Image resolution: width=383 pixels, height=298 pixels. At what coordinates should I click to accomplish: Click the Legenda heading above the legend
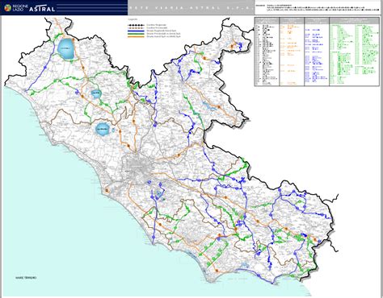[x=133, y=19]
